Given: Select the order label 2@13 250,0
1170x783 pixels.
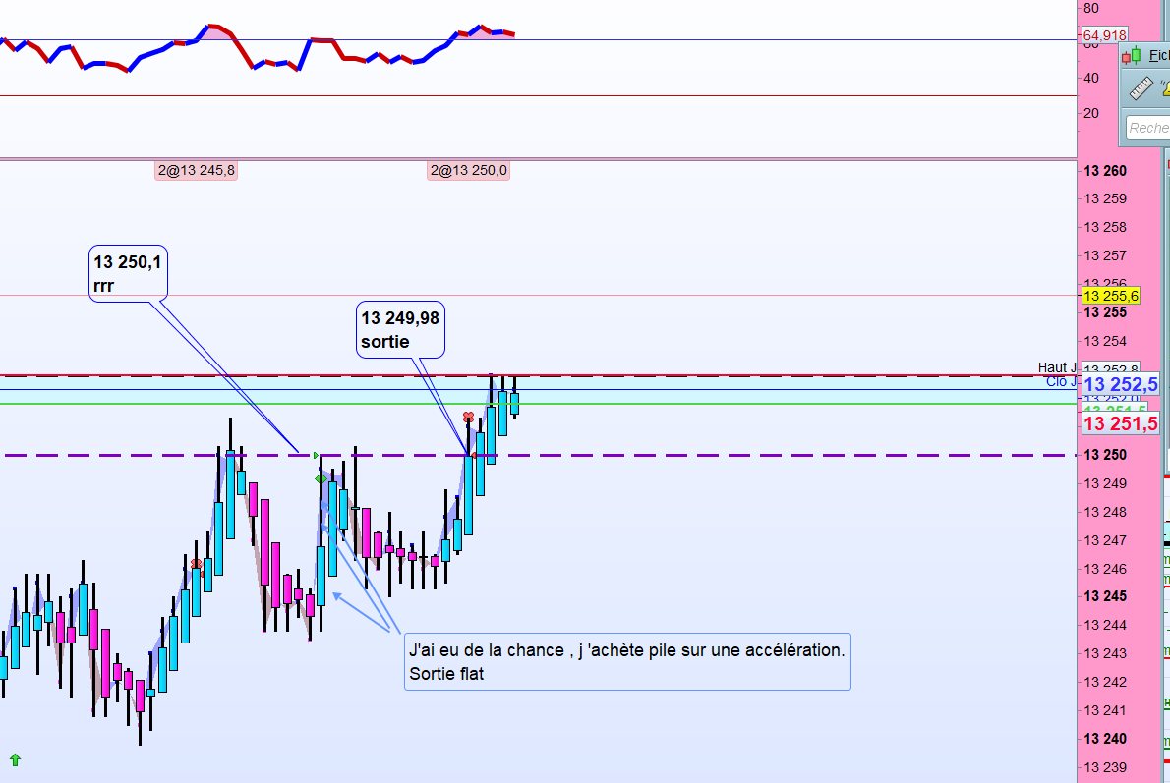Looking at the screenshot, I should pyautogui.click(x=469, y=170).
